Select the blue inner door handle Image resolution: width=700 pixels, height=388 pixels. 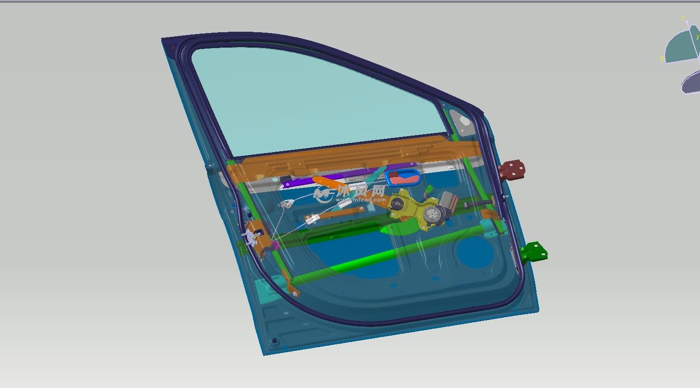pyautogui.click(x=403, y=177)
